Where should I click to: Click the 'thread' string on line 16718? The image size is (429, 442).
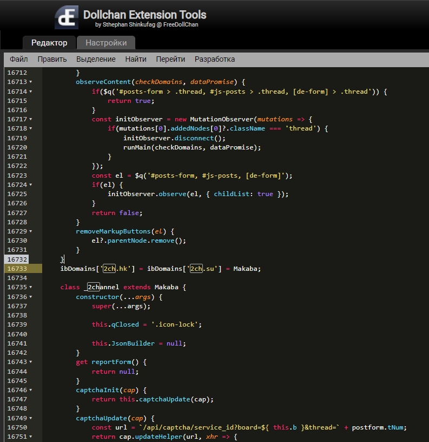pyautogui.click(x=301, y=128)
